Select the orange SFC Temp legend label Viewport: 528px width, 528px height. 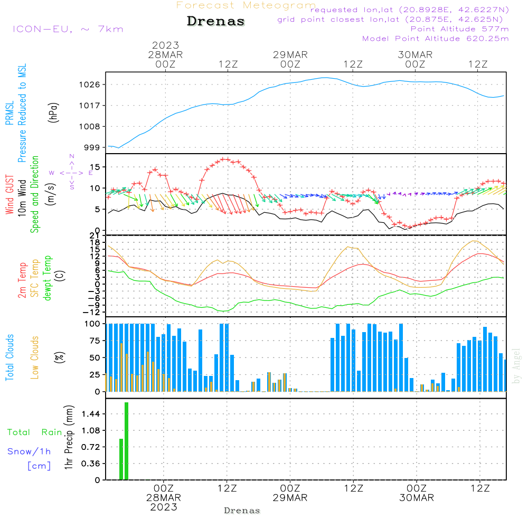tap(35, 278)
